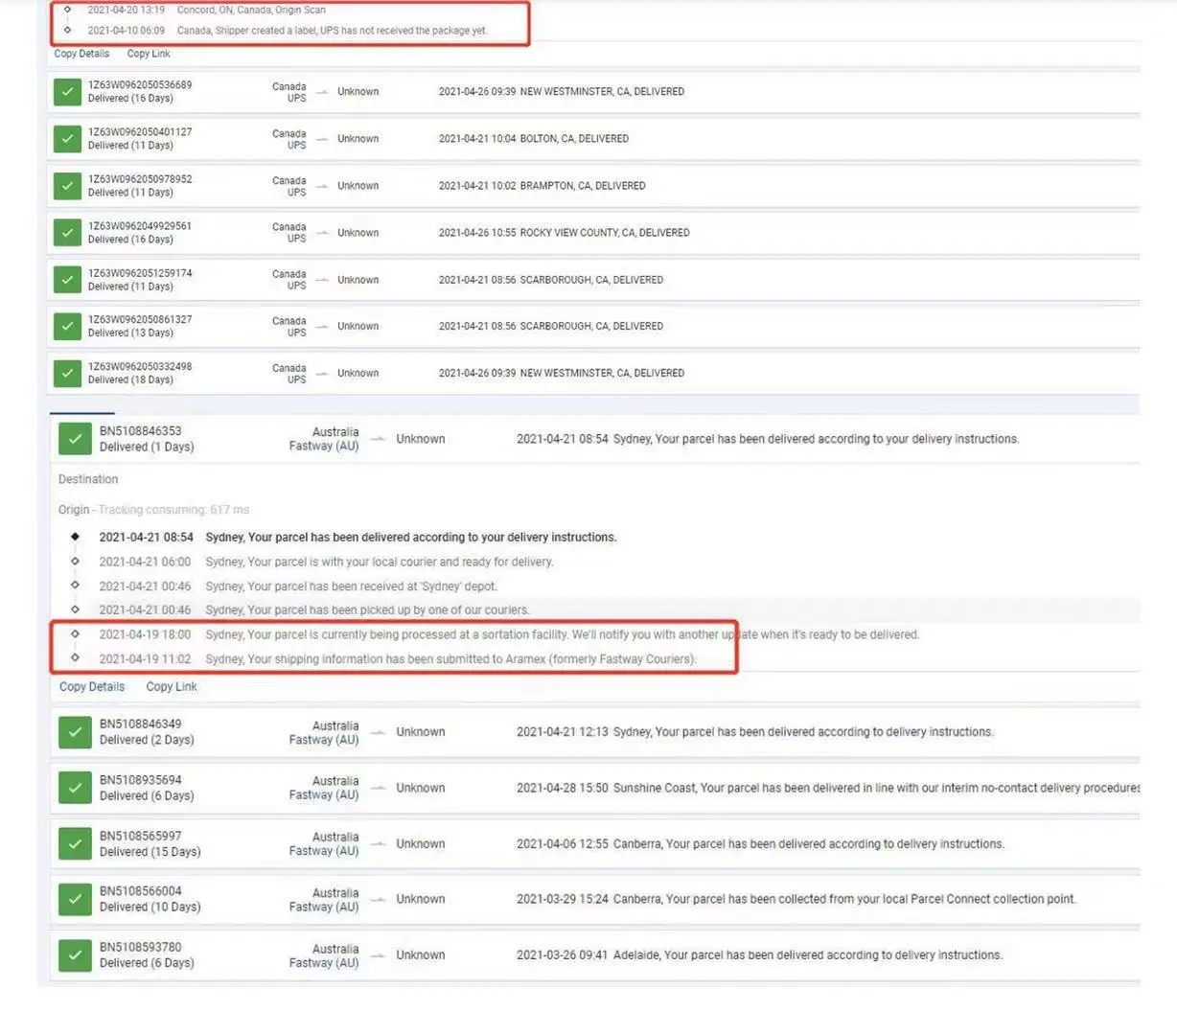Screen dimensions: 1177x1035
Task: Click green check icon for 1Z63W0962051259174
Action: click(x=67, y=280)
